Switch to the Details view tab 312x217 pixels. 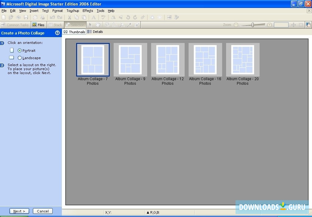(95, 32)
